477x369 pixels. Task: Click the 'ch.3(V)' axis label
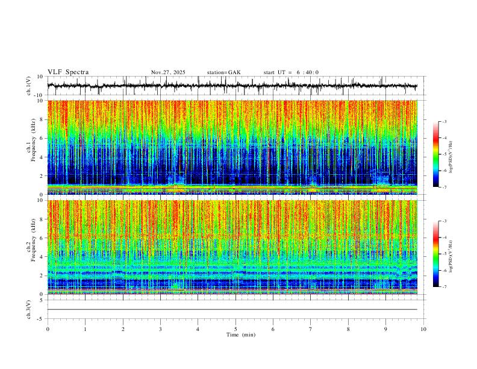[x=29, y=310]
